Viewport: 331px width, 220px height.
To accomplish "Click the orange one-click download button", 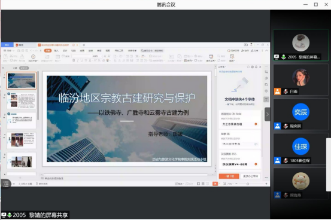I will coord(229,176).
